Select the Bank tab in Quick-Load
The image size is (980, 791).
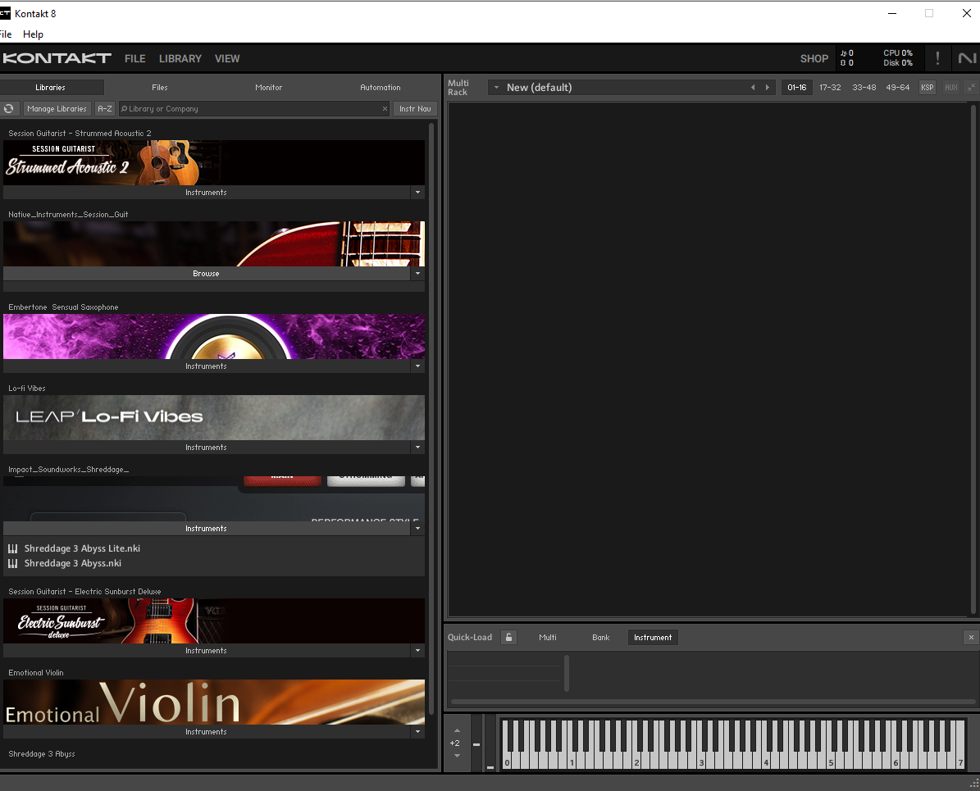tap(600, 637)
